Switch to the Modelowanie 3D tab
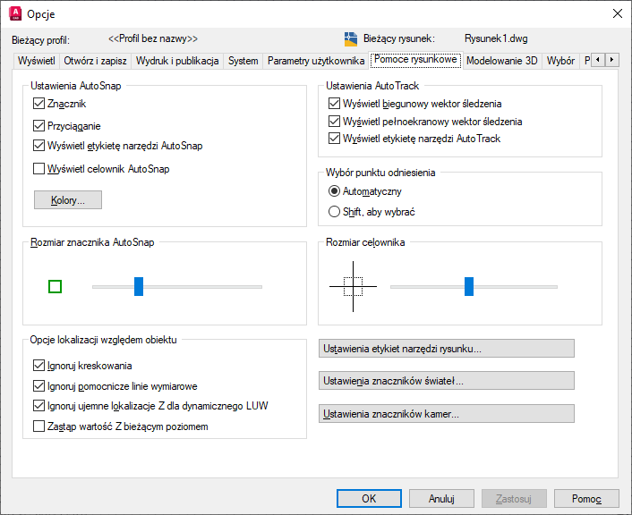 click(x=502, y=61)
